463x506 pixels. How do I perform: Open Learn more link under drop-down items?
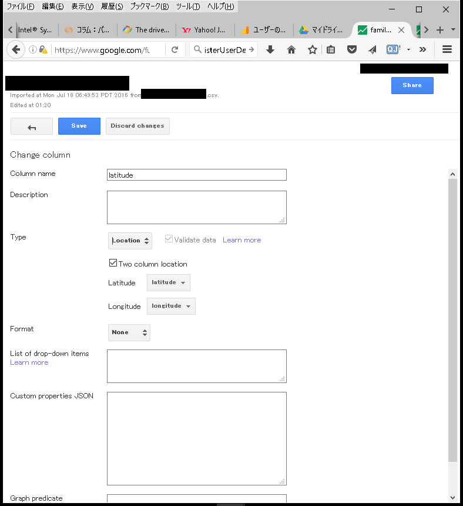[x=29, y=362]
